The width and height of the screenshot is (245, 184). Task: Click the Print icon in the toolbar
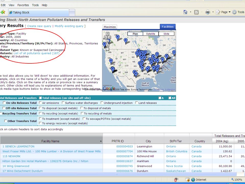[208, 12]
